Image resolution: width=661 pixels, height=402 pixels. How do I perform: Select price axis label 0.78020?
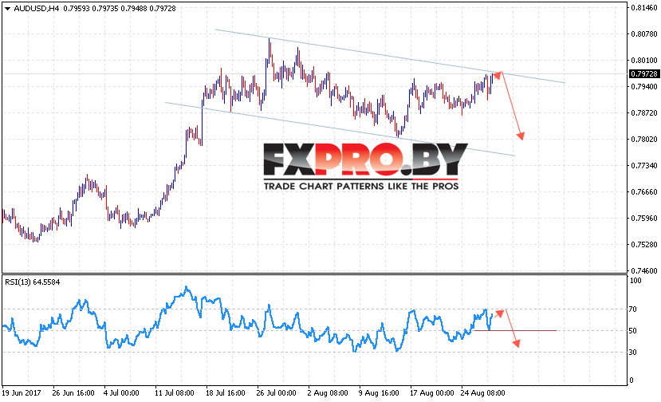[x=643, y=140]
